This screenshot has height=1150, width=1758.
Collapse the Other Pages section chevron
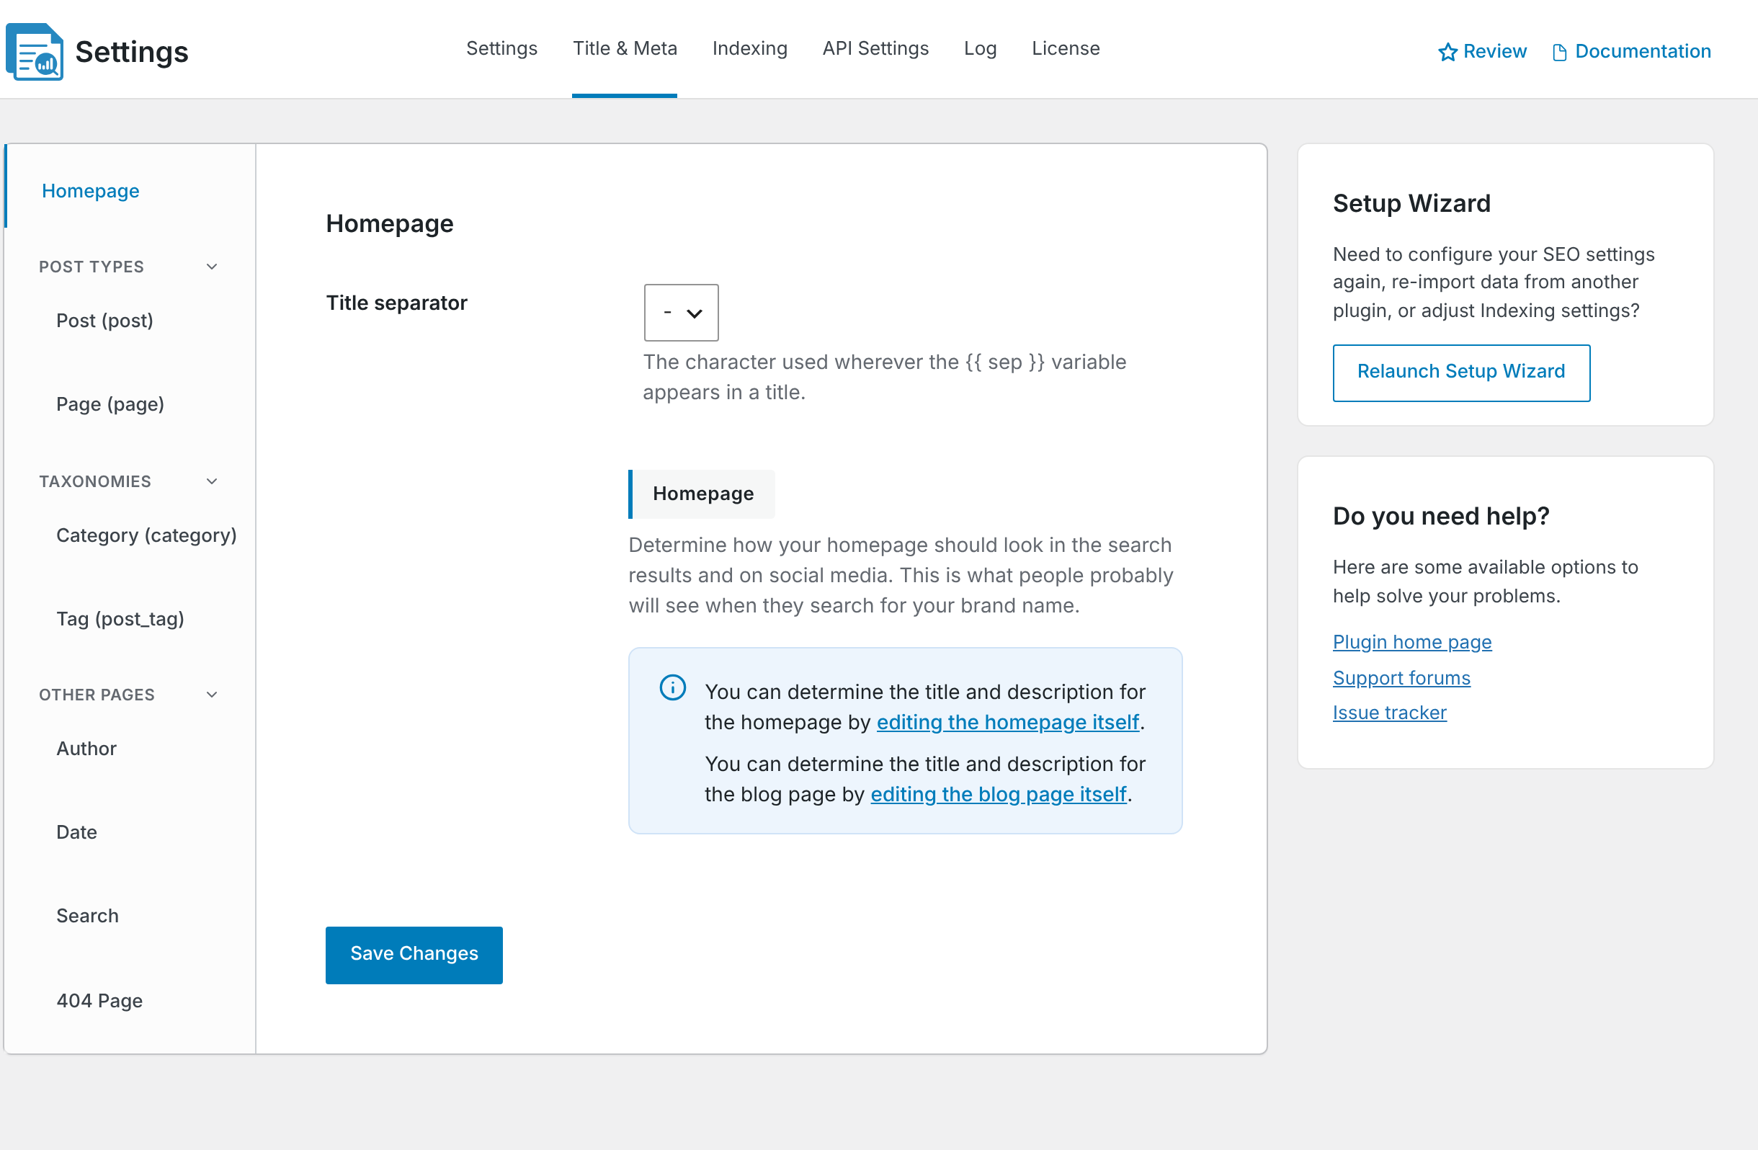212,695
